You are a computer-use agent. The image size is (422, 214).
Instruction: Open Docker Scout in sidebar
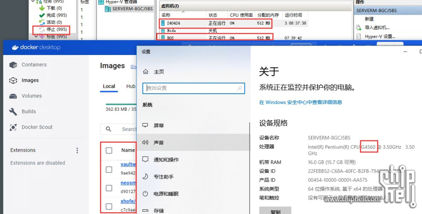coord(31,127)
